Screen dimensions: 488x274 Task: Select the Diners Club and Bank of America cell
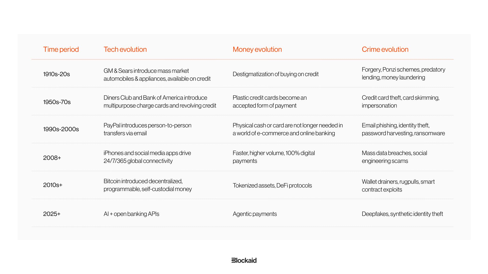pos(160,101)
